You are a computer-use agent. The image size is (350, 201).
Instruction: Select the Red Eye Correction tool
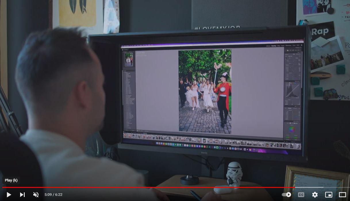point(293,50)
